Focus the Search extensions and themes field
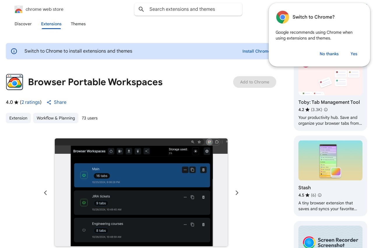Viewport: 373px width, 248px height. click(x=188, y=9)
